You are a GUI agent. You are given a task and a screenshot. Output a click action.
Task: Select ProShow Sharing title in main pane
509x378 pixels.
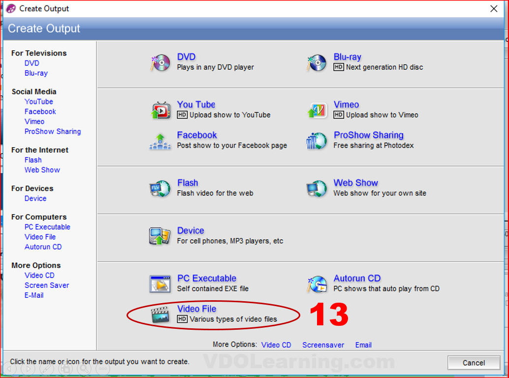tap(369, 135)
